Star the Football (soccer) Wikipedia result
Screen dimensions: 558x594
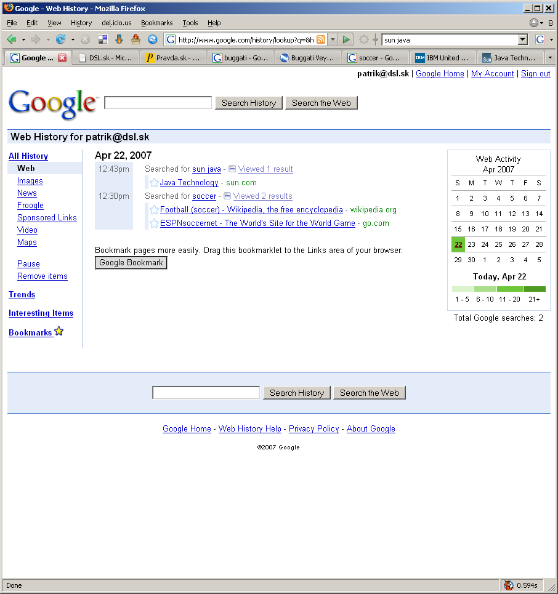(154, 210)
